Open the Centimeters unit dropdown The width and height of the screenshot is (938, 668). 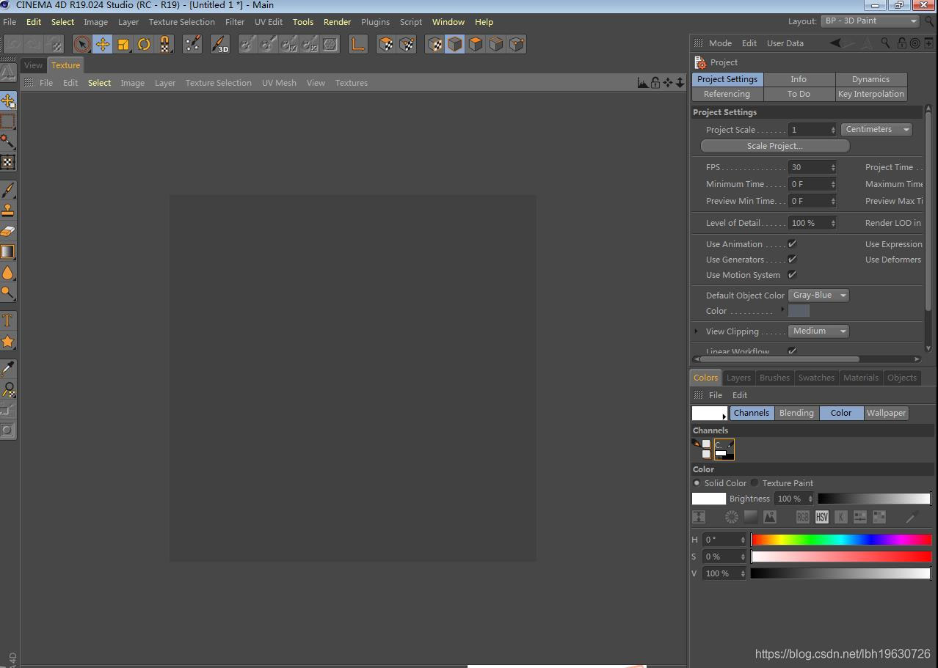[x=876, y=129]
